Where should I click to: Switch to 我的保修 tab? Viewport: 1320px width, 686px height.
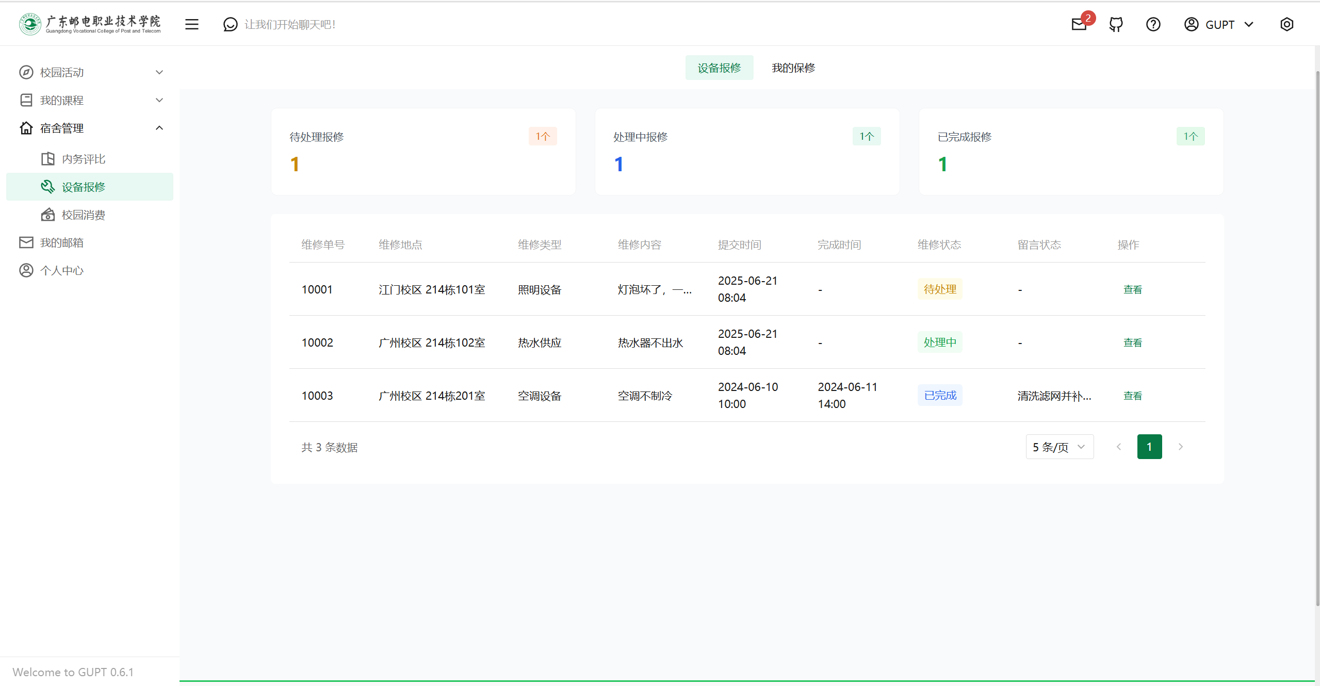[x=793, y=68]
